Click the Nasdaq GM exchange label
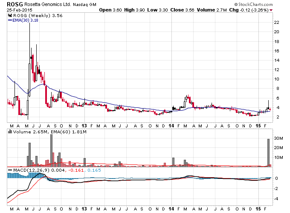Viewport: 290px width, 213px height. (84, 5)
